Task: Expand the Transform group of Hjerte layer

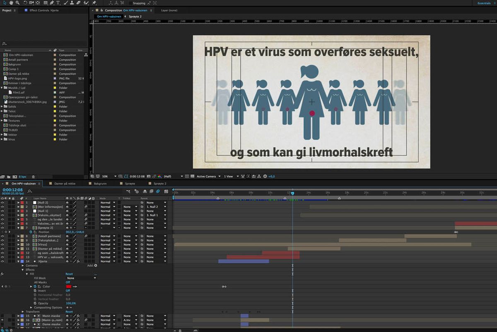Action: [x=23, y=312]
